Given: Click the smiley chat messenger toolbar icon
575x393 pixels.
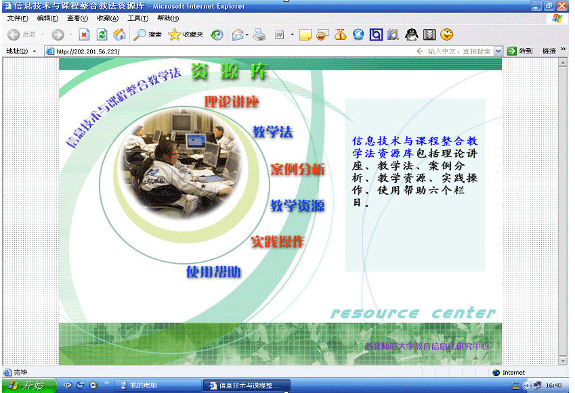Looking at the screenshot, I should click(322, 34).
